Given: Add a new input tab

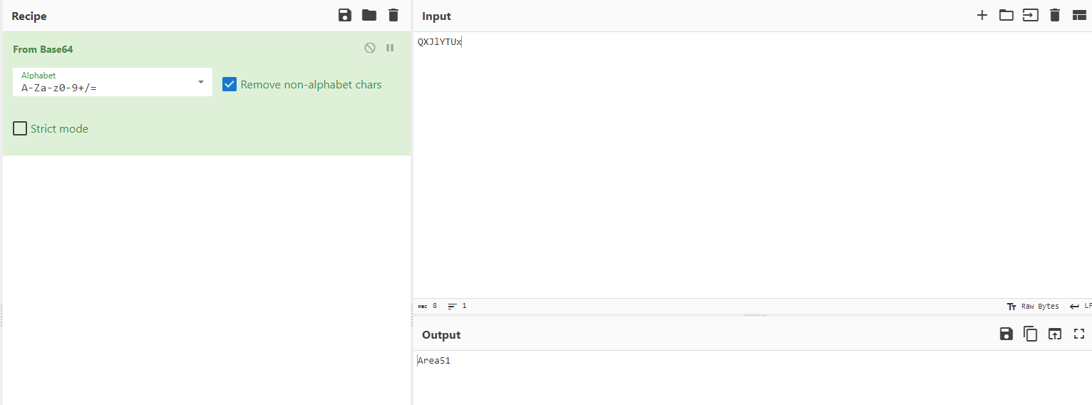Looking at the screenshot, I should 982,16.
